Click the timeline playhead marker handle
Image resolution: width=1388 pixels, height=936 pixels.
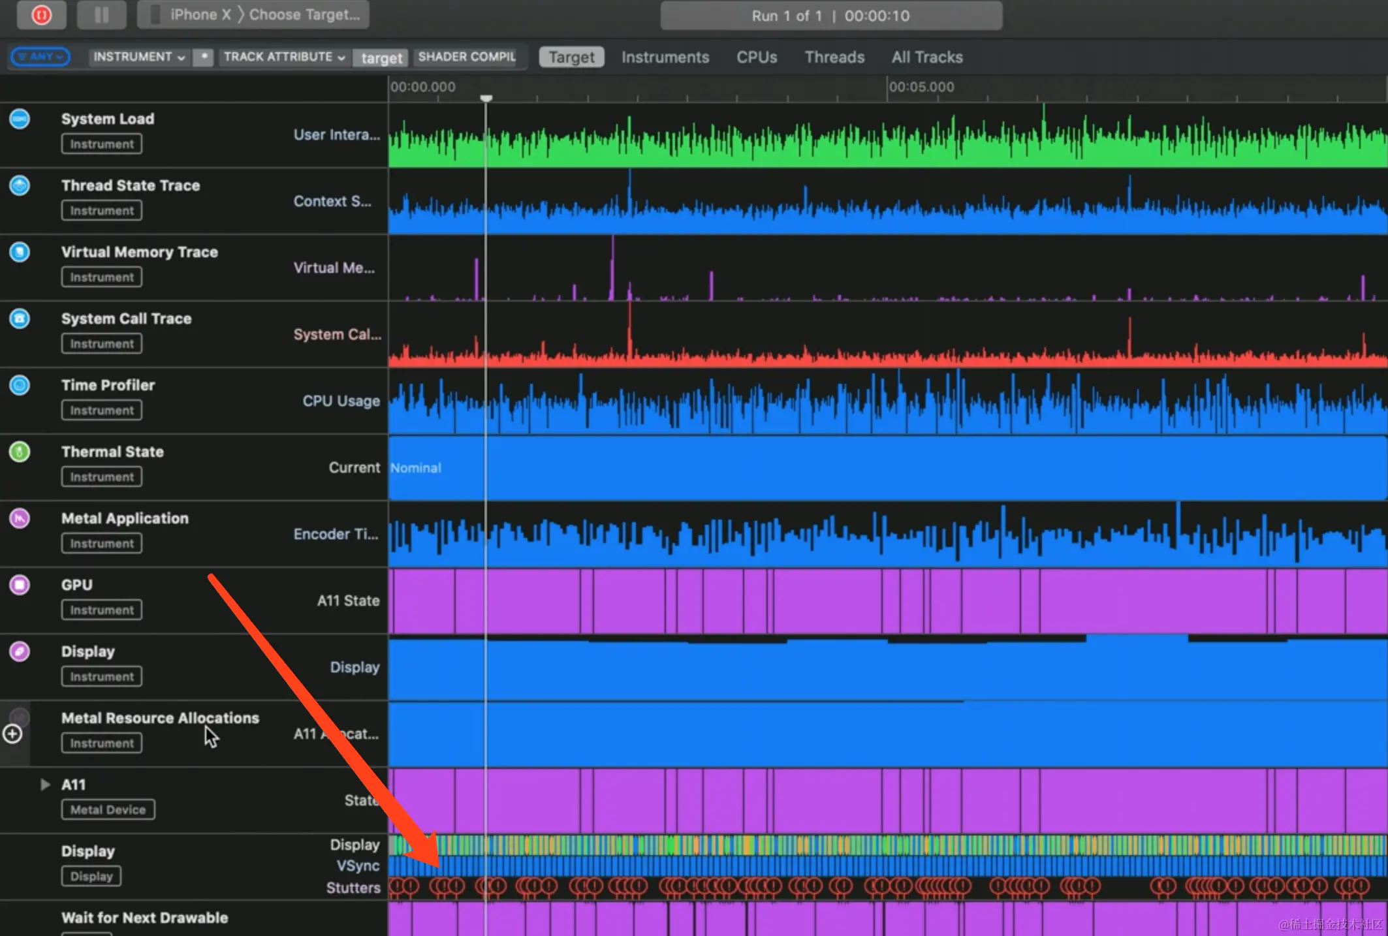(x=486, y=98)
